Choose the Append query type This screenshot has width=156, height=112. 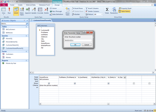point(28,11)
